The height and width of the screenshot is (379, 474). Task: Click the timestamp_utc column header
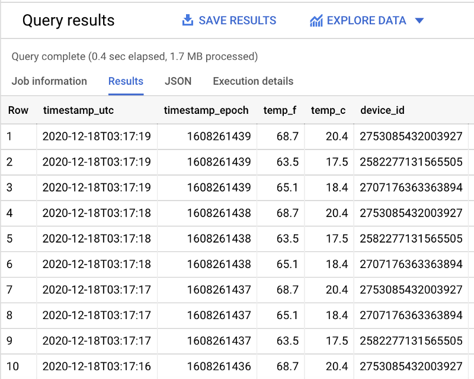click(78, 110)
